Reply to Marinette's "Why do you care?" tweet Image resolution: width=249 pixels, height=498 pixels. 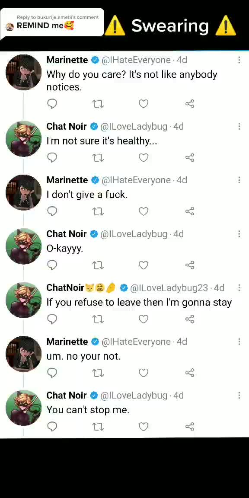pyautogui.click(x=52, y=104)
